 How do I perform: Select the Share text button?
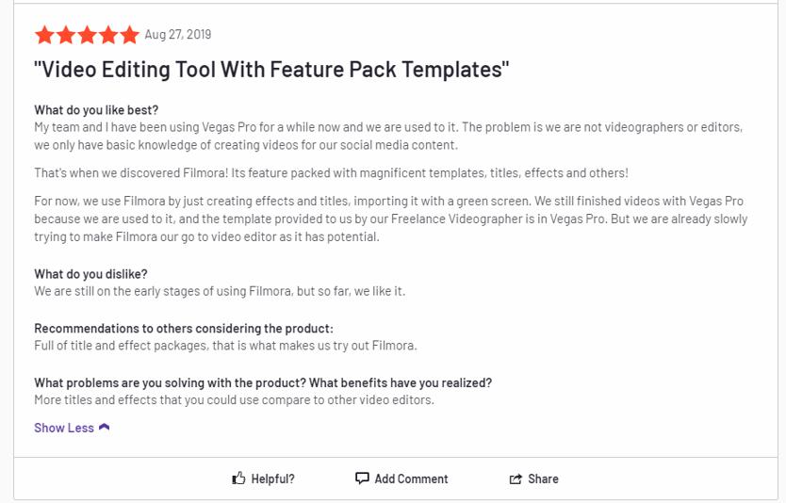point(543,479)
